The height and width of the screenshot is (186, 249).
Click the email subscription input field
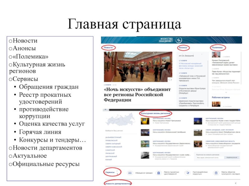(207, 157)
